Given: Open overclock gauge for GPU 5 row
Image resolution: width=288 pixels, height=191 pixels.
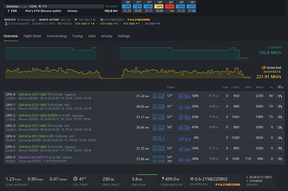Looking at the screenshot, I should click(279, 148).
